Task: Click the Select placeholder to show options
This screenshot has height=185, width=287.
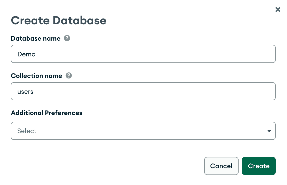Action: [27, 131]
